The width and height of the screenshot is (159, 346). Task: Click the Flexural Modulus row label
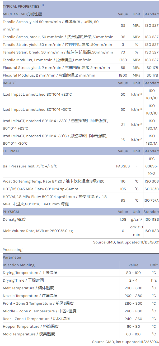point(49,75)
